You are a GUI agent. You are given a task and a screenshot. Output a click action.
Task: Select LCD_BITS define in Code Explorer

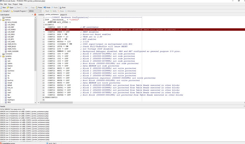pyautogui.click(x=10, y=39)
